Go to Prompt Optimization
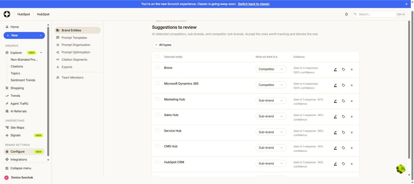The height and width of the screenshot is (184, 414). tap(77, 52)
